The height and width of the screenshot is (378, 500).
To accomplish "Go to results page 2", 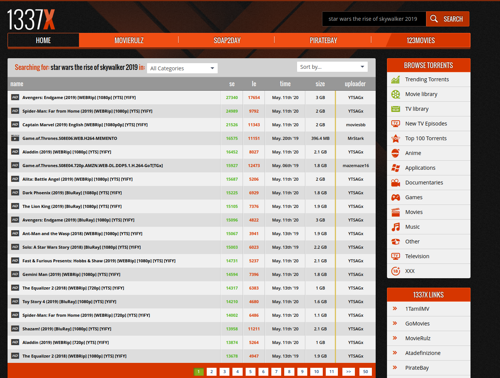I will pyautogui.click(x=212, y=372).
